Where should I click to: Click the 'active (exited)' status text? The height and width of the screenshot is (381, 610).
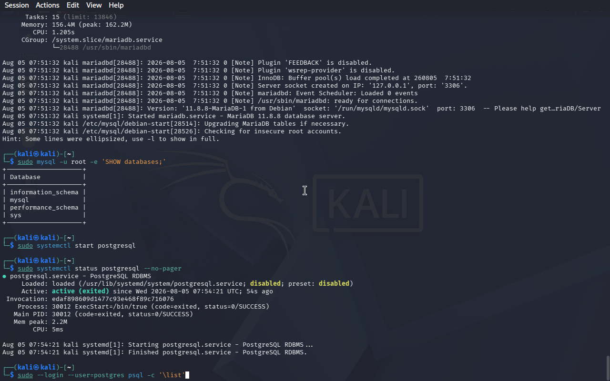pos(81,291)
